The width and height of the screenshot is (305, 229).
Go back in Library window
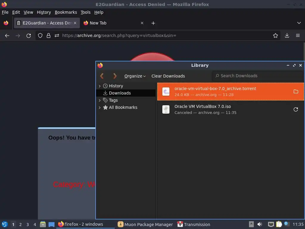click(102, 76)
